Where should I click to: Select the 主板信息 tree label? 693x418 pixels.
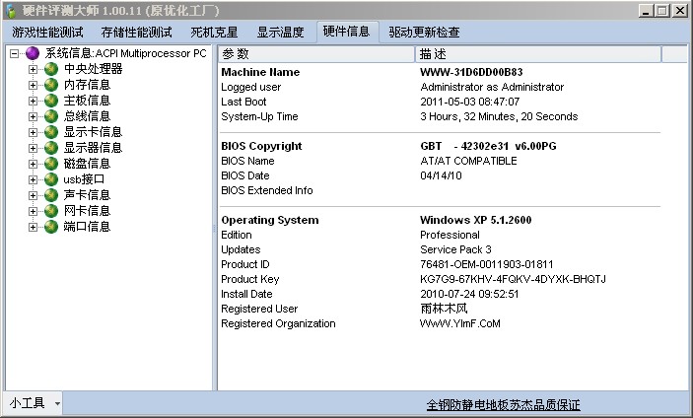[87, 101]
